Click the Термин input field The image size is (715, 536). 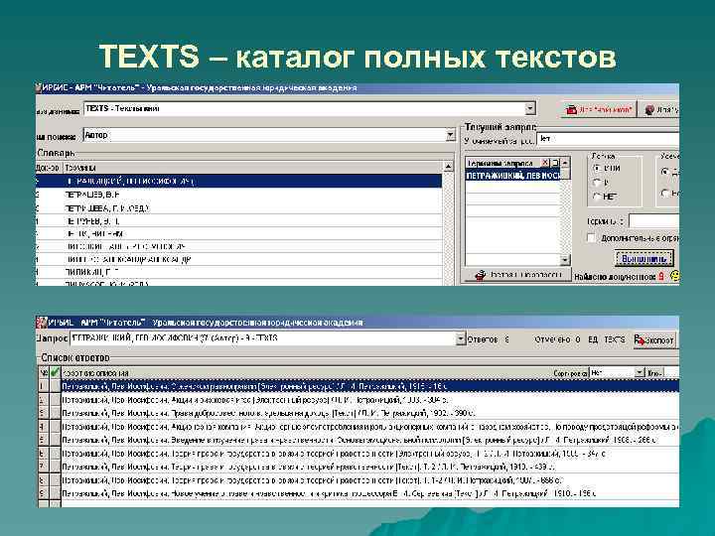(x=653, y=221)
